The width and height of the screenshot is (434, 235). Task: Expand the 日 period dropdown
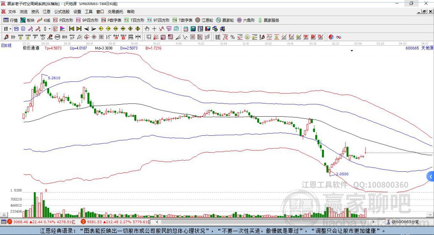tap(10, 29)
